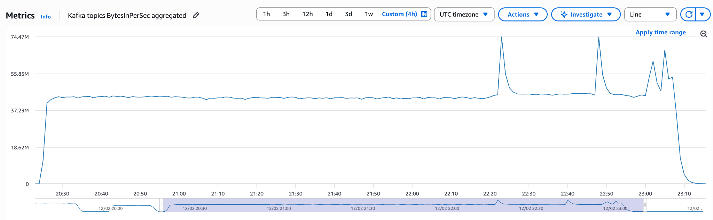The width and height of the screenshot is (713, 220).
Task: Switch to 1w time range
Action: pyautogui.click(x=369, y=14)
